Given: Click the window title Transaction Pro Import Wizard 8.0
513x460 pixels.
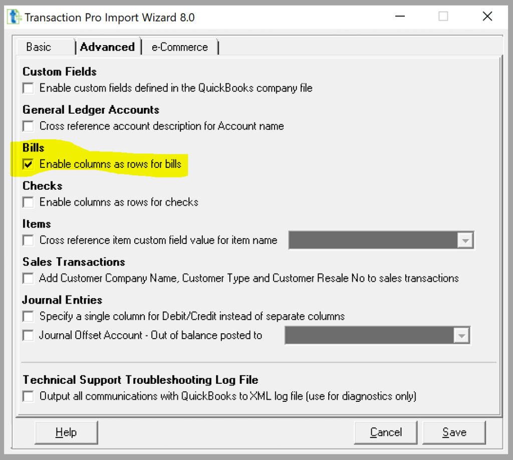Looking at the screenshot, I should click(x=110, y=18).
